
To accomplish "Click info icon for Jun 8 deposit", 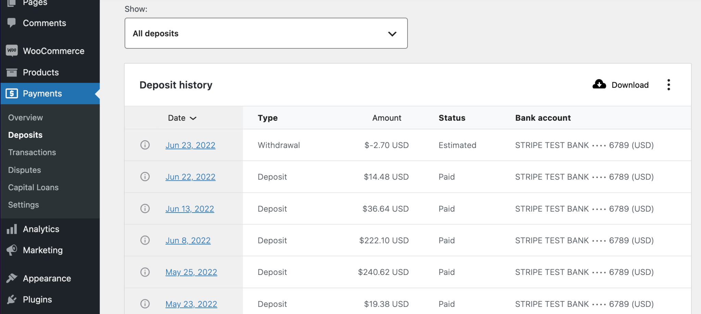I will (x=145, y=240).
